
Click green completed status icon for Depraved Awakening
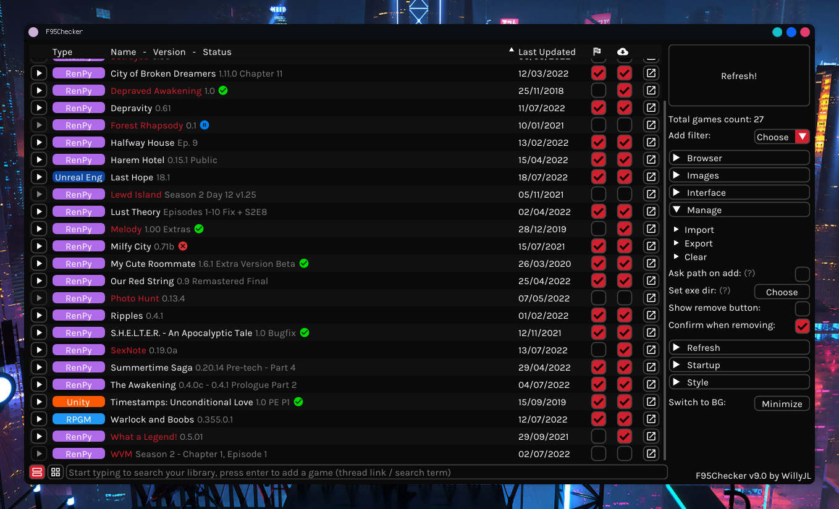click(x=223, y=91)
